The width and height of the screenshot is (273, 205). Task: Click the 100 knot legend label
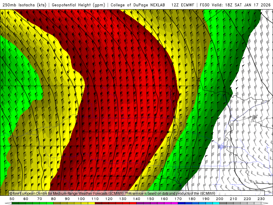(81, 199)
